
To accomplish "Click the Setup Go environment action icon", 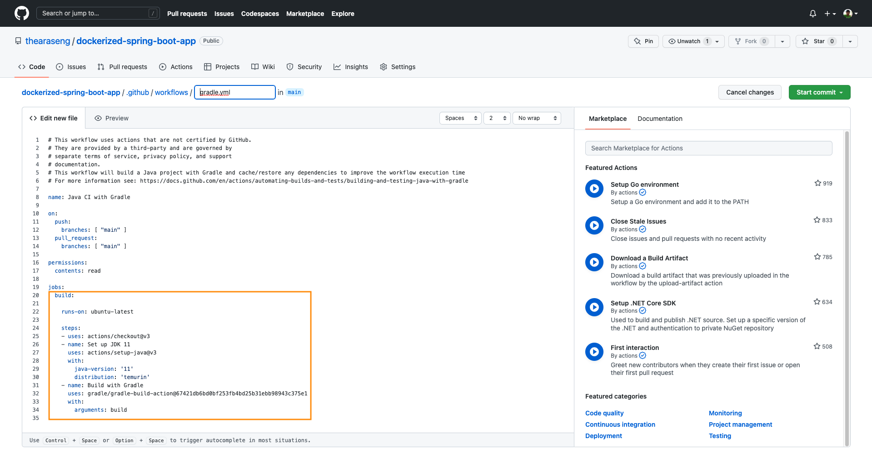I will coord(594,188).
